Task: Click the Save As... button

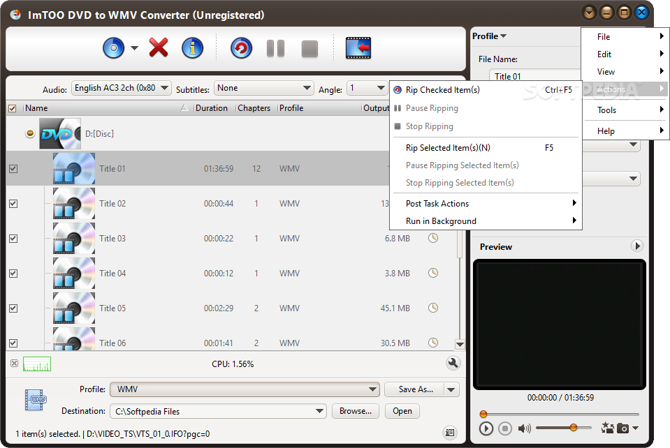Action: pos(415,389)
